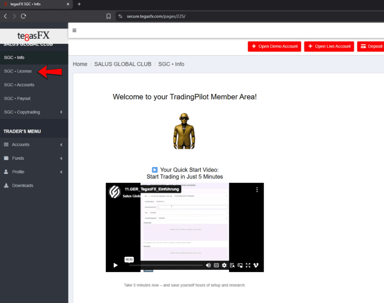This screenshot has width=384, height=303.
Task: Click SALUS GLOBAL CLUB breadcrumb
Action: (123, 64)
